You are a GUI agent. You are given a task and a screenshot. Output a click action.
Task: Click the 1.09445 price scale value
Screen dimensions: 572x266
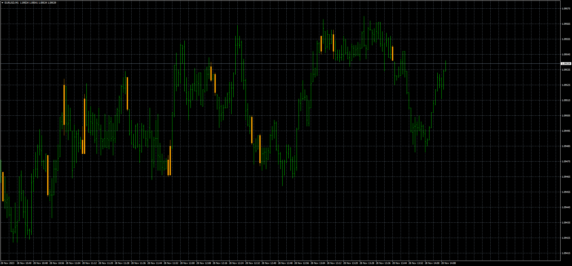click(x=566, y=207)
